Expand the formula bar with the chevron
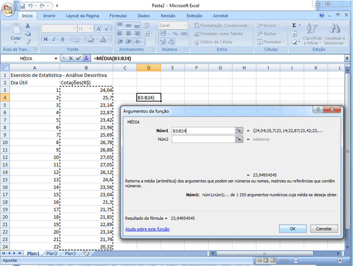This screenshot has height=266, width=353. tap(347, 59)
